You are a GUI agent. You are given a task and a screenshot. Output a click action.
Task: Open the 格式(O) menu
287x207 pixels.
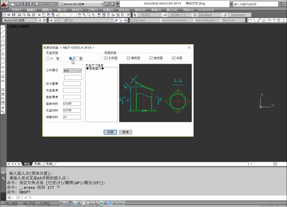[77, 9]
